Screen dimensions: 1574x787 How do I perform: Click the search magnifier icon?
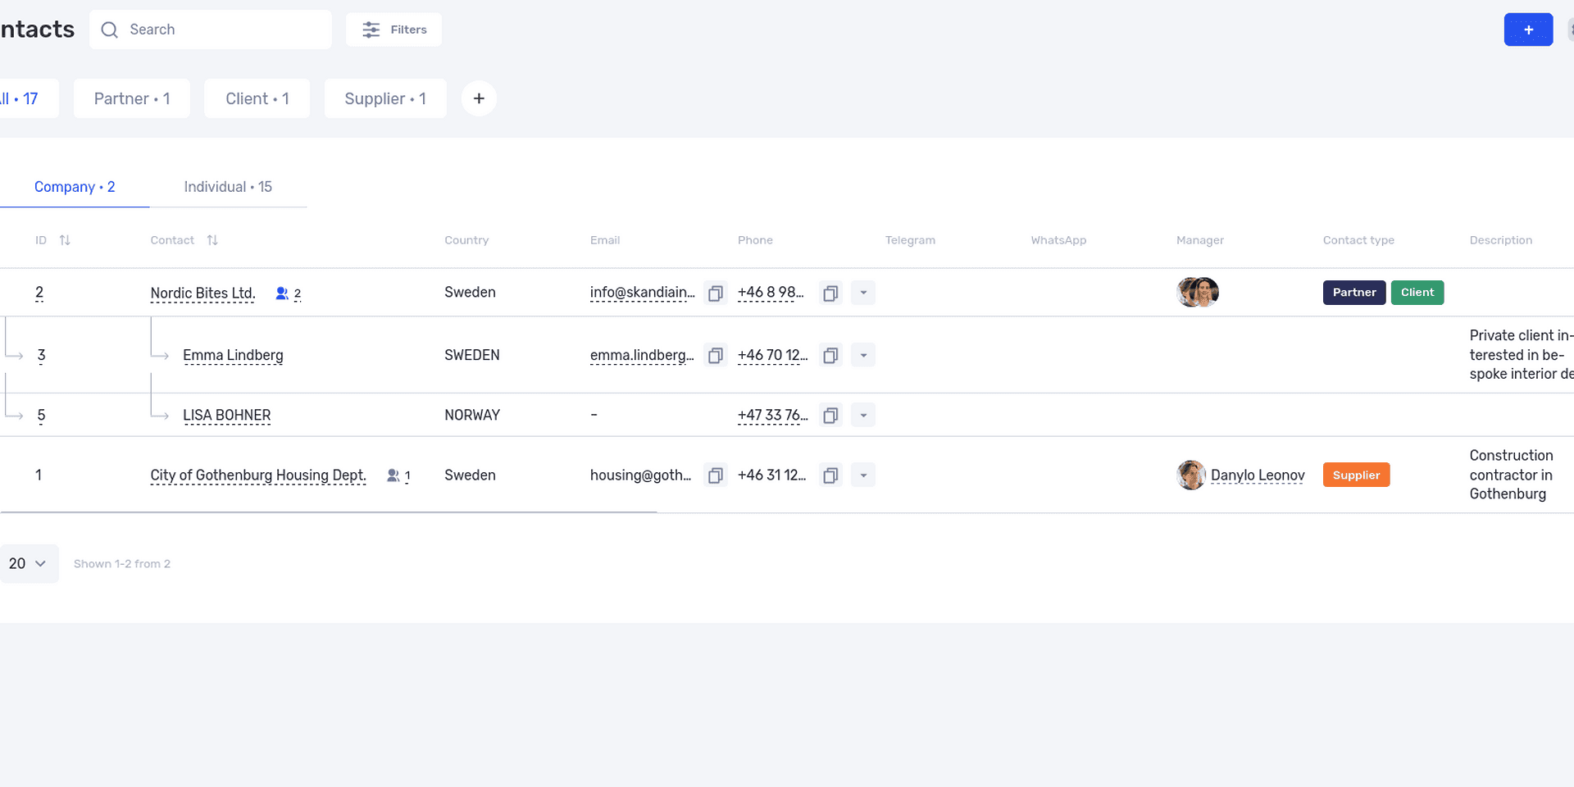tap(109, 30)
